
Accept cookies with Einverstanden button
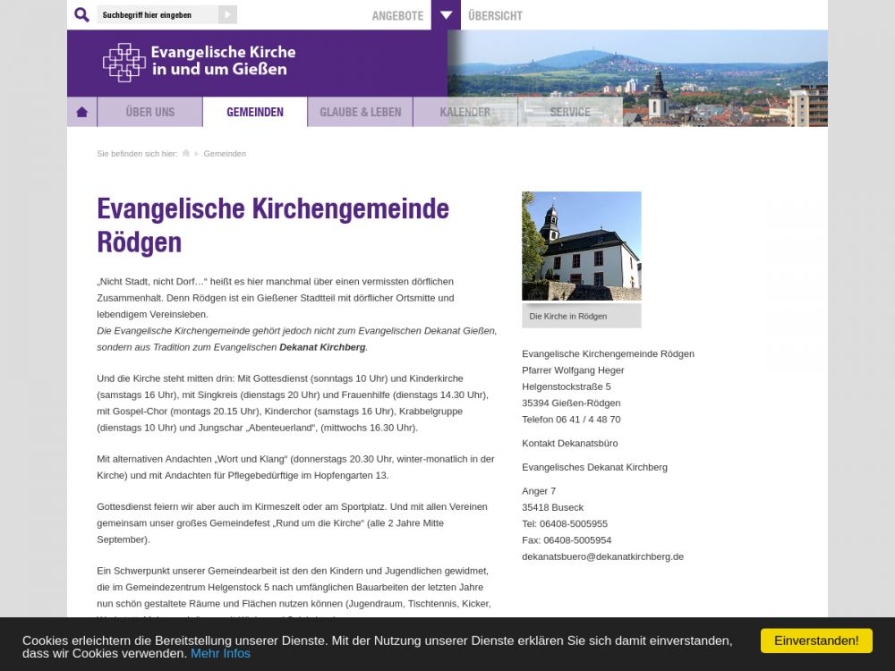pos(816,641)
